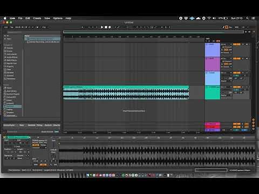Select MIDI Effects category in browser

click(x=10, y=60)
